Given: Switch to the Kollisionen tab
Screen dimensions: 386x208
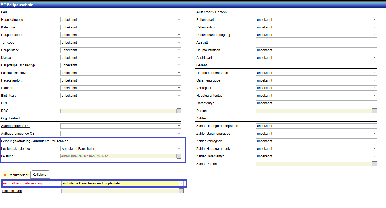Looking at the screenshot, I should (40, 175).
